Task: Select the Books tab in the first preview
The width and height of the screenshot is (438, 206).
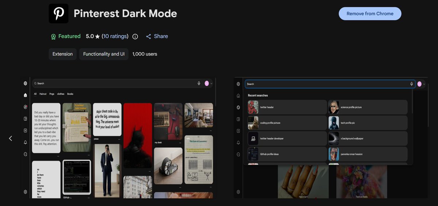Action: point(70,94)
